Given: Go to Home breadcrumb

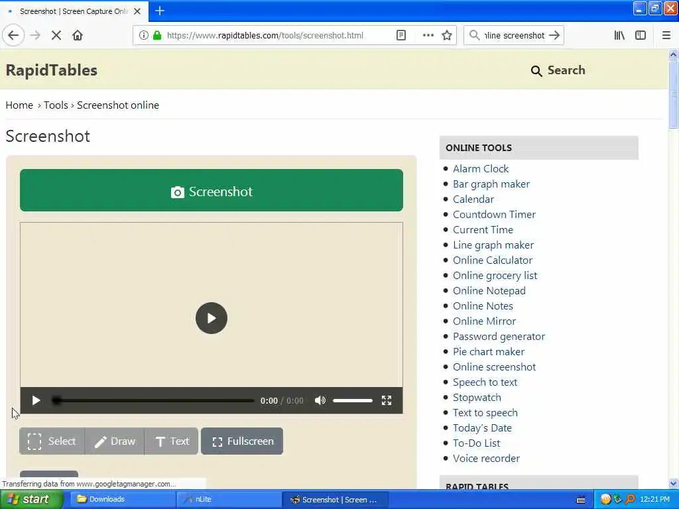Looking at the screenshot, I should click(x=19, y=105).
